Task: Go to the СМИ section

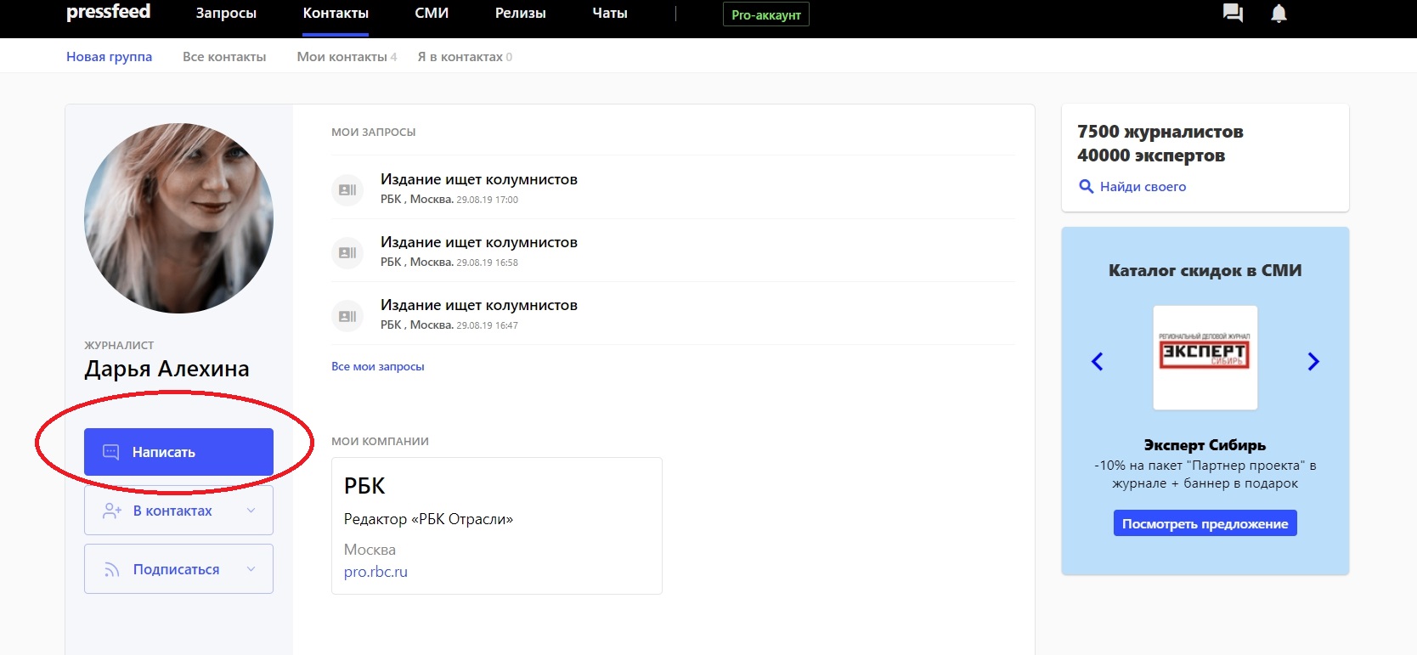Action: click(x=432, y=14)
